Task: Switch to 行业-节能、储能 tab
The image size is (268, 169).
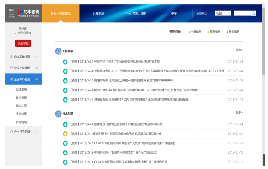Action: [x=136, y=13]
